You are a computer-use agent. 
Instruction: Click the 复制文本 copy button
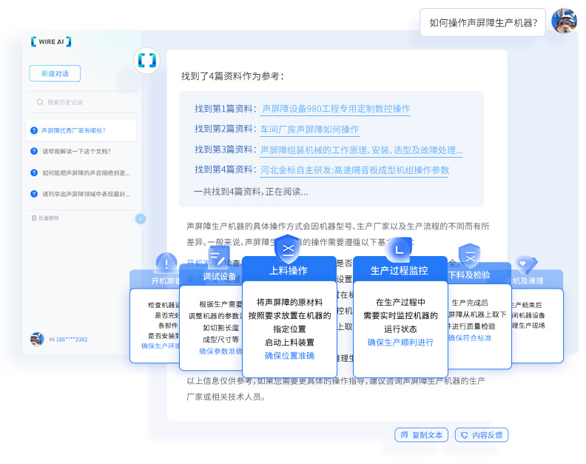421,435
